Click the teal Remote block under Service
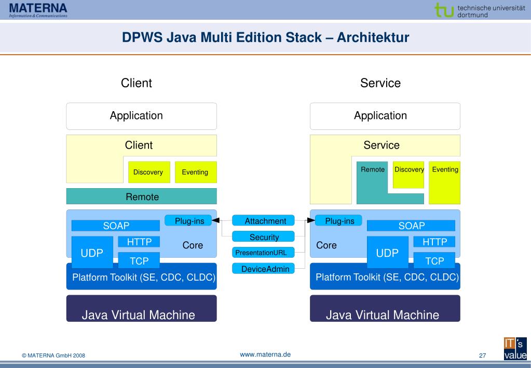 point(372,182)
